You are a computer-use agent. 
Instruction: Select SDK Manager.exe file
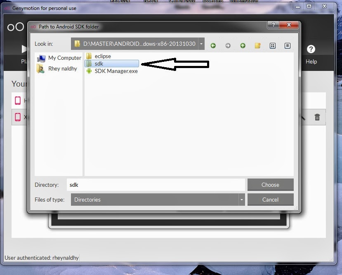tap(112, 71)
